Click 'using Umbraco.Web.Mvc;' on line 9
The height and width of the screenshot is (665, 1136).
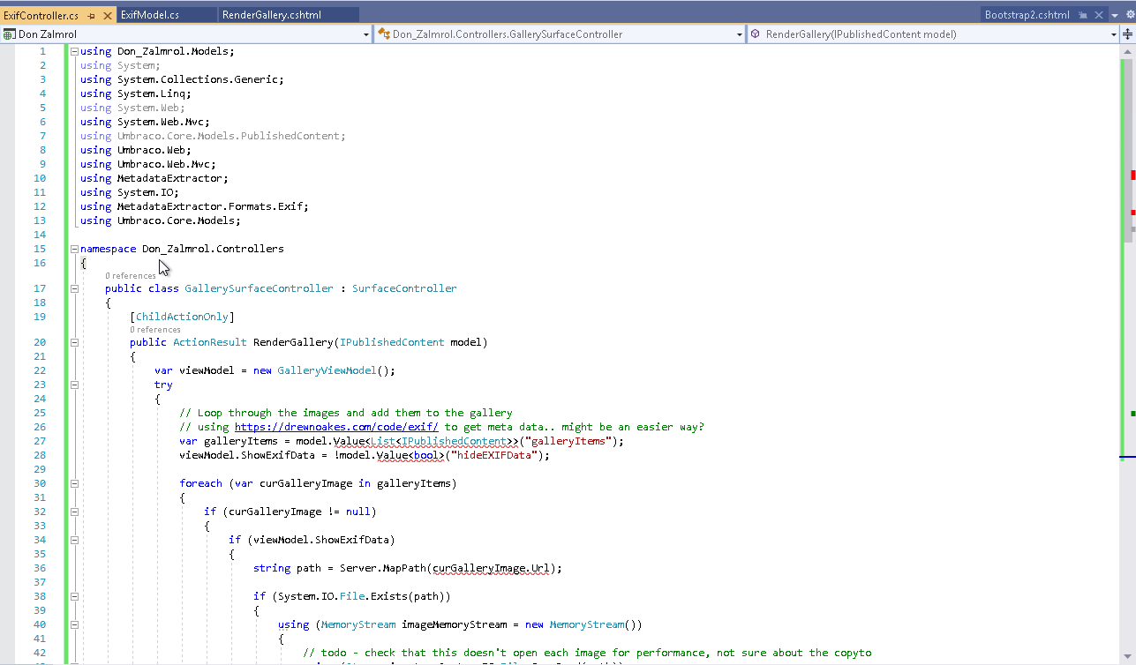click(148, 164)
